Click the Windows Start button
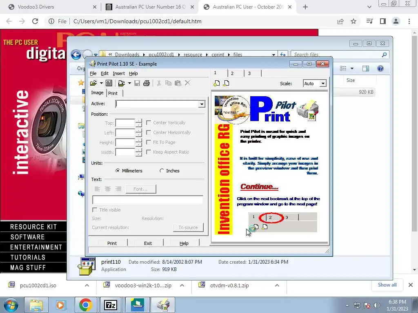 point(11,305)
